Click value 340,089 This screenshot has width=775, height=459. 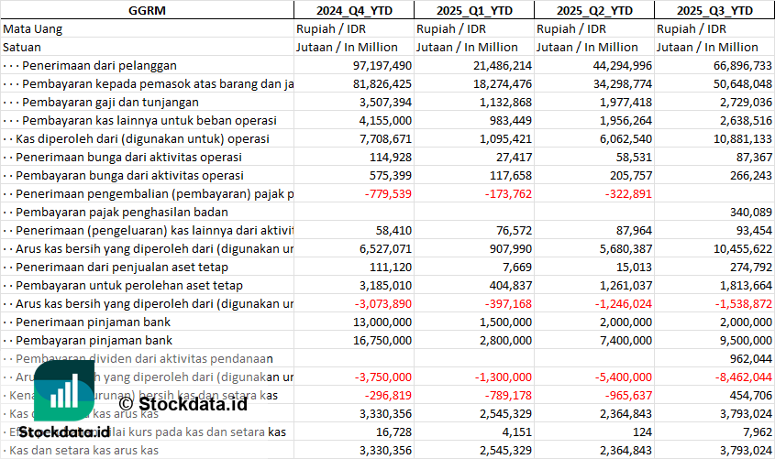click(x=751, y=212)
